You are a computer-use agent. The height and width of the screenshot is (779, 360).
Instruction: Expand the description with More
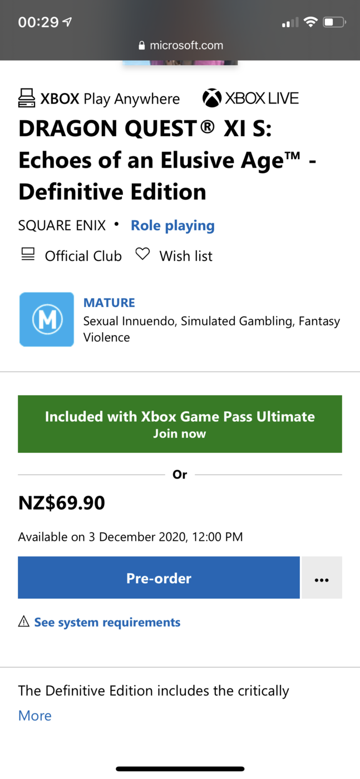pos(34,716)
